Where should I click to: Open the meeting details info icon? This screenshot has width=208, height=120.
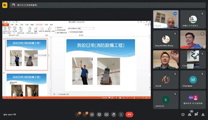click(183, 115)
